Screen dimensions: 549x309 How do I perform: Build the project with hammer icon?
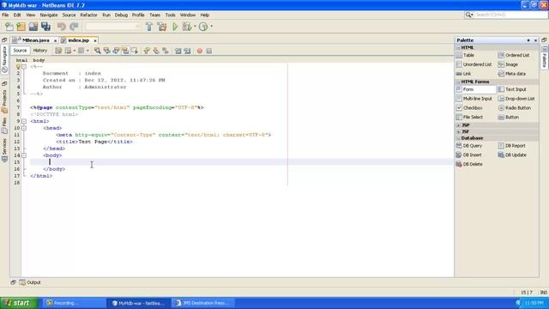149,27
